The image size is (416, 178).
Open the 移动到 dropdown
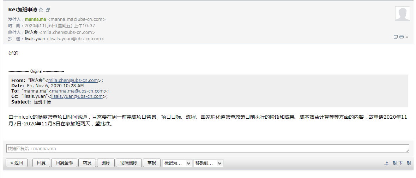click(x=208, y=163)
